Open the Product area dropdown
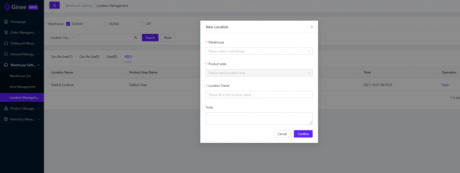Viewport: 460px width, 173px height. (259, 73)
